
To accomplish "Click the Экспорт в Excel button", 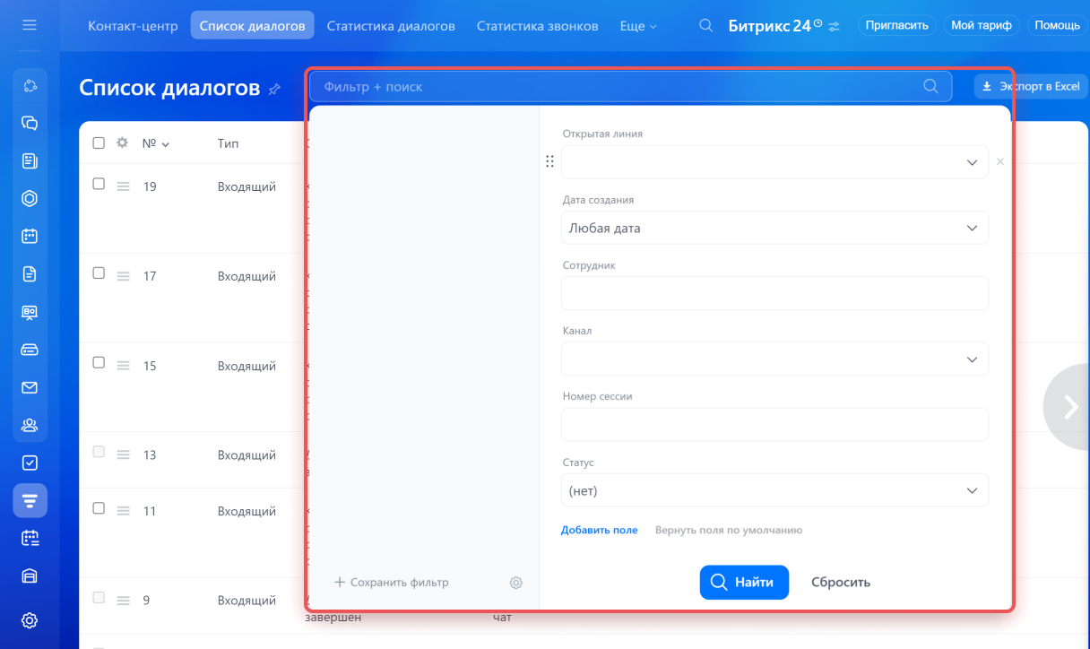I will [1031, 86].
